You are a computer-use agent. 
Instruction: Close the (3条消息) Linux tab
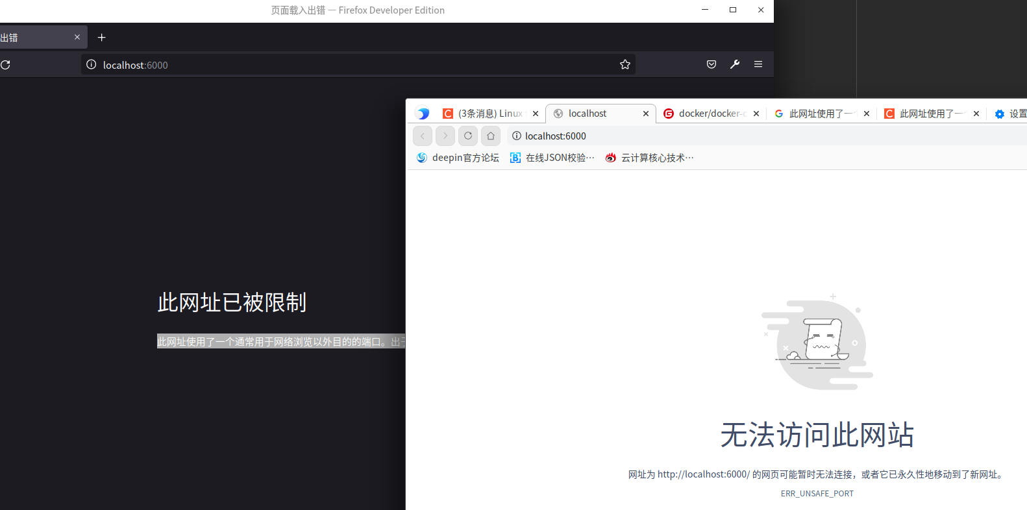tap(536, 114)
